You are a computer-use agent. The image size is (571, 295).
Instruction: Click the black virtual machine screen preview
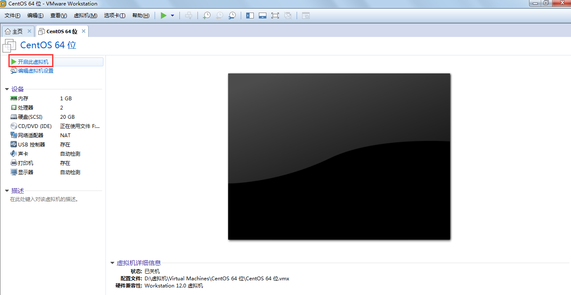click(x=339, y=157)
